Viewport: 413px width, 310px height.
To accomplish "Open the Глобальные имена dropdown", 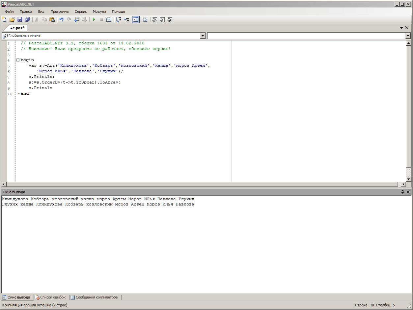I will click(x=203, y=36).
